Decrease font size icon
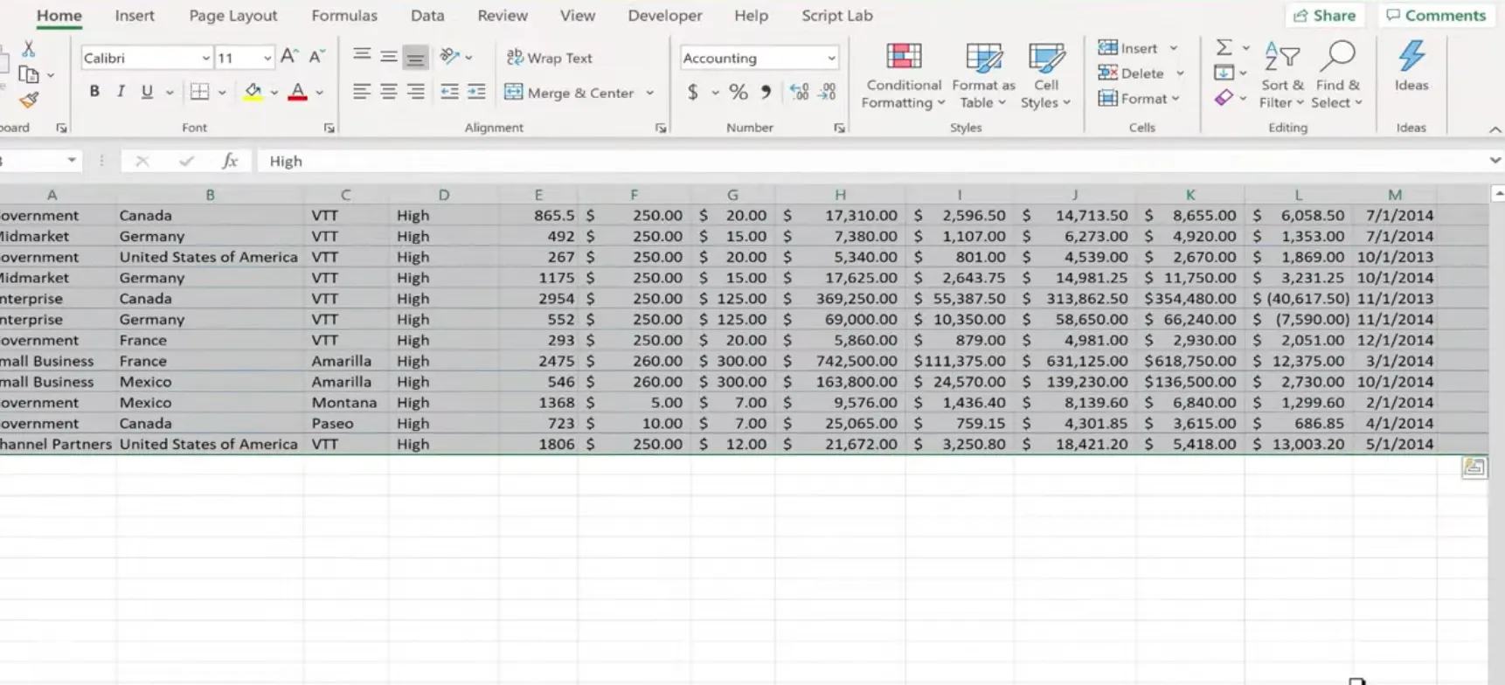This screenshot has width=1505, height=685. click(x=317, y=57)
